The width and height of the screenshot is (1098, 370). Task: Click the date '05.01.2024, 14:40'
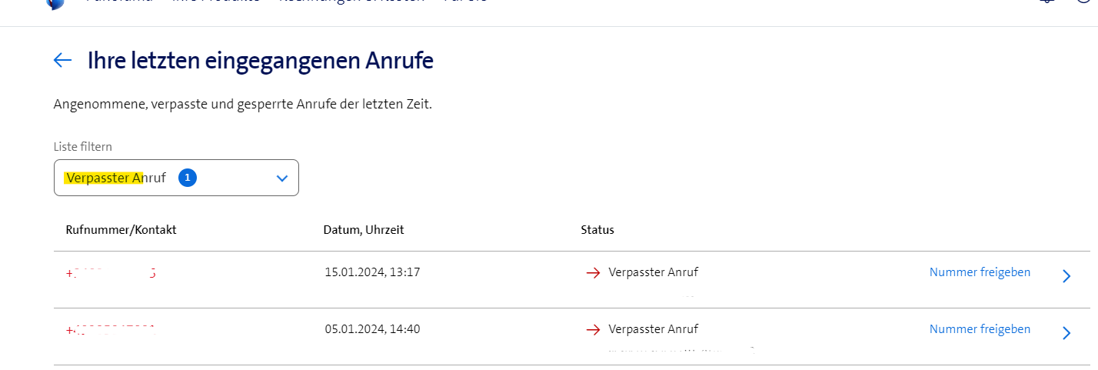tap(372, 329)
